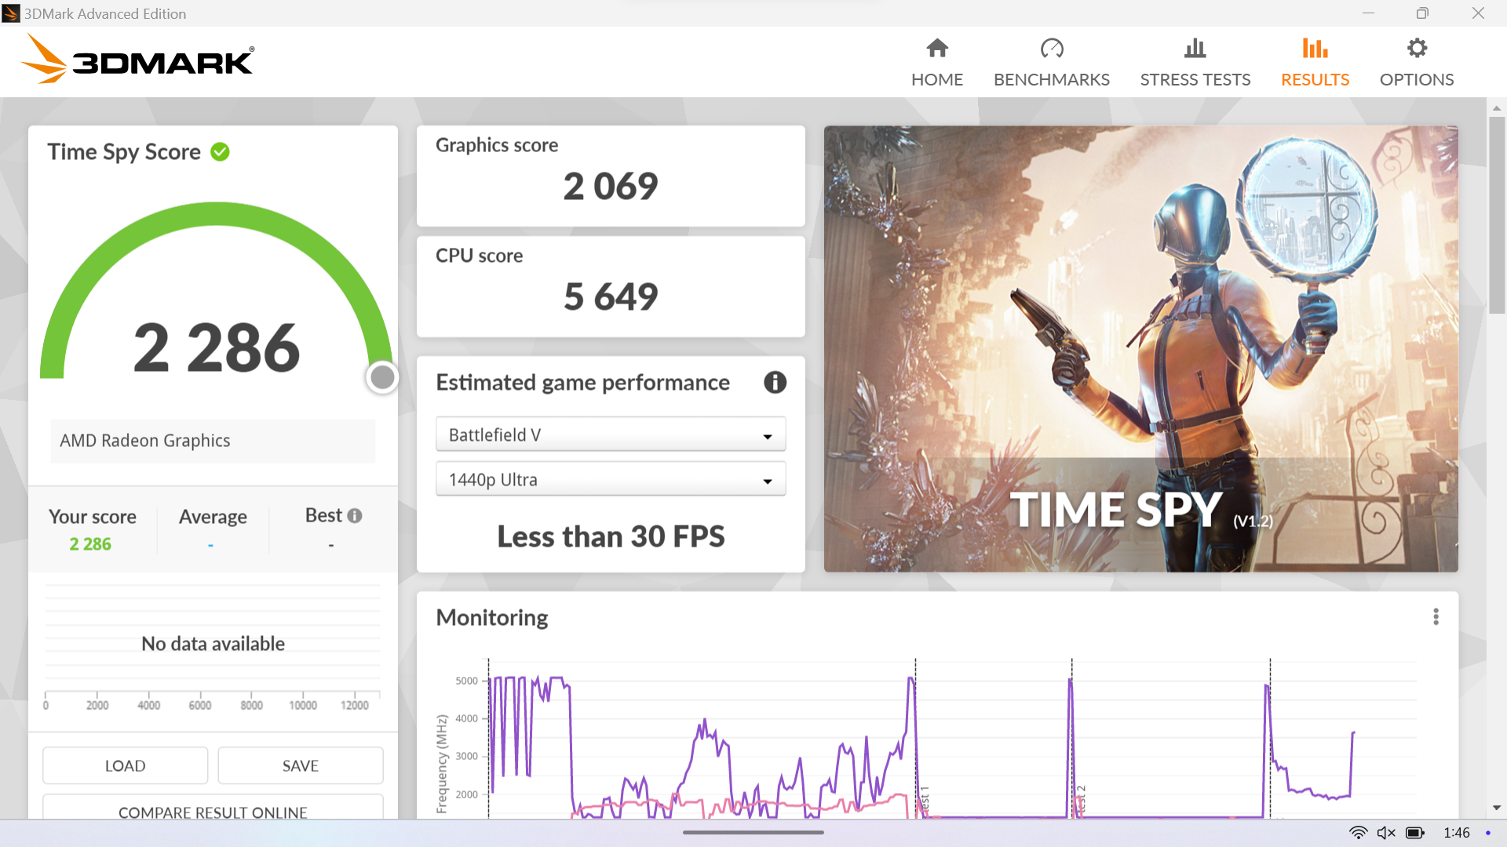Viewport: 1507px width, 847px height.
Task: Click the AMD Radeon Graphics label
Action: coord(145,441)
